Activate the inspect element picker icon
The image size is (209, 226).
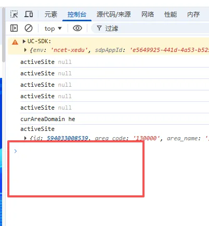click(x=14, y=14)
